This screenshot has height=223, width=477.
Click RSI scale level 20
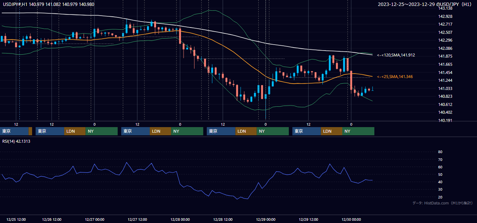440,197
